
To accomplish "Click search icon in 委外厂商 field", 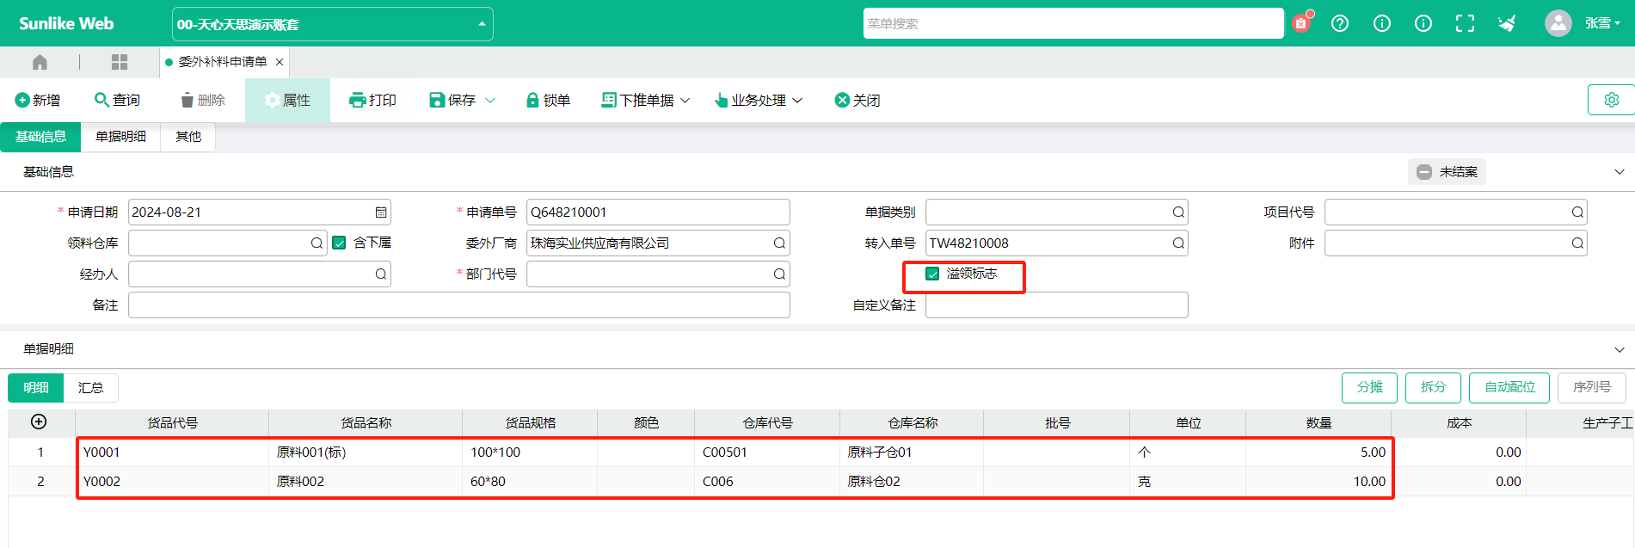I will [779, 243].
